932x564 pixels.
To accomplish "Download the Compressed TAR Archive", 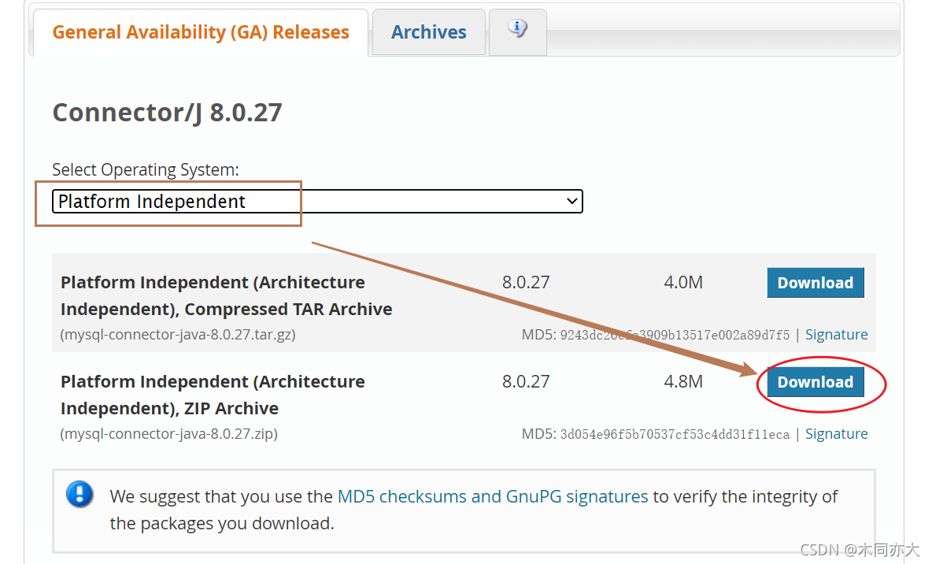I will 815,283.
